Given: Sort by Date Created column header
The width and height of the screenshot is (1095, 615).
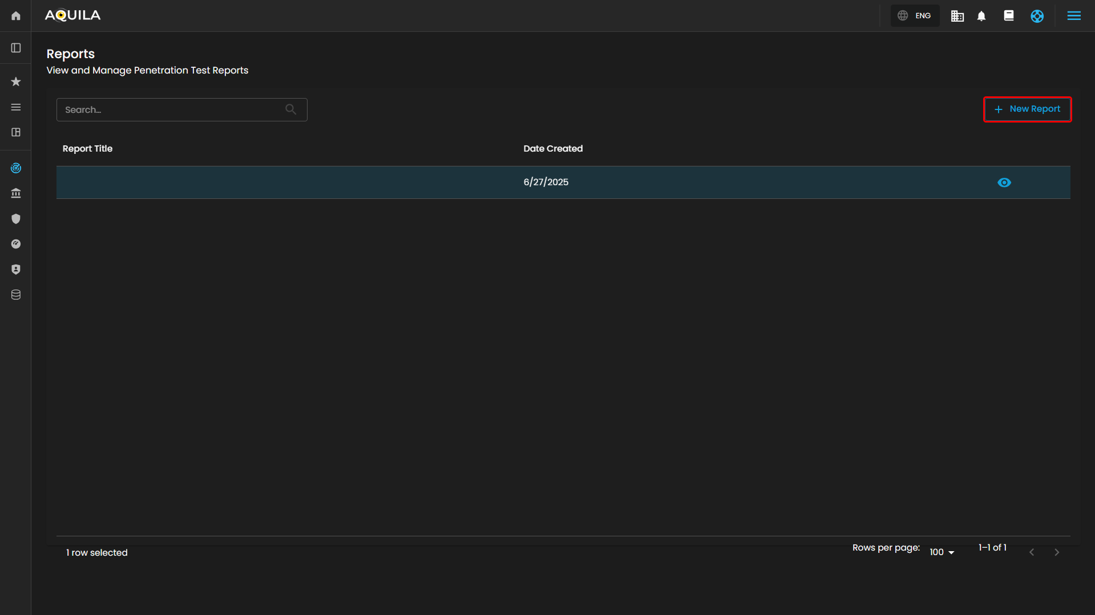Looking at the screenshot, I should pyautogui.click(x=553, y=148).
